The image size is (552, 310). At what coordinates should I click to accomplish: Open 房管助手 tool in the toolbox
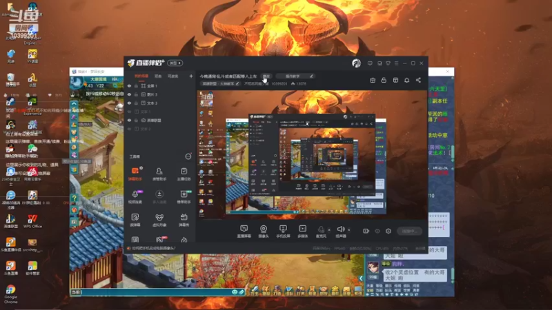tap(159, 174)
